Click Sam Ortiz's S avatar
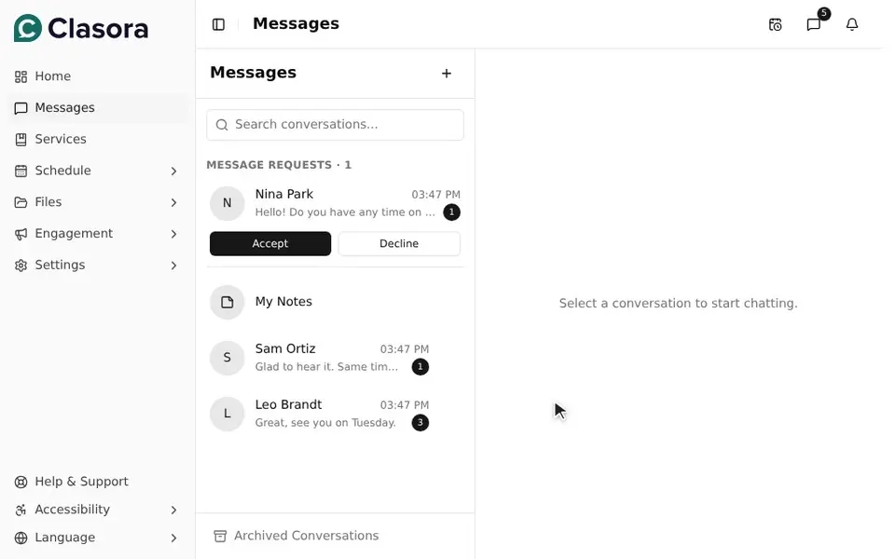The image size is (895, 559). (x=227, y=357)
